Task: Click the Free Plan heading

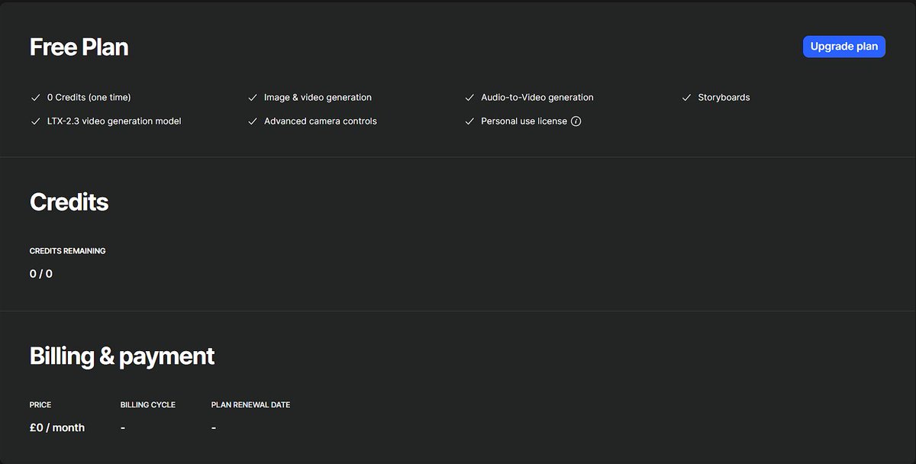Action: click(x=79, y=47)
